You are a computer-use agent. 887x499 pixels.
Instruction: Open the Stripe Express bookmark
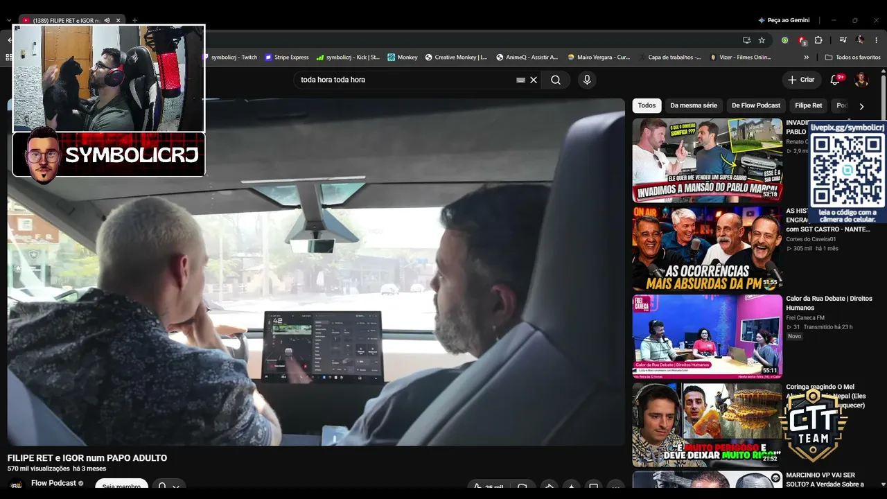tap(287, 58)
